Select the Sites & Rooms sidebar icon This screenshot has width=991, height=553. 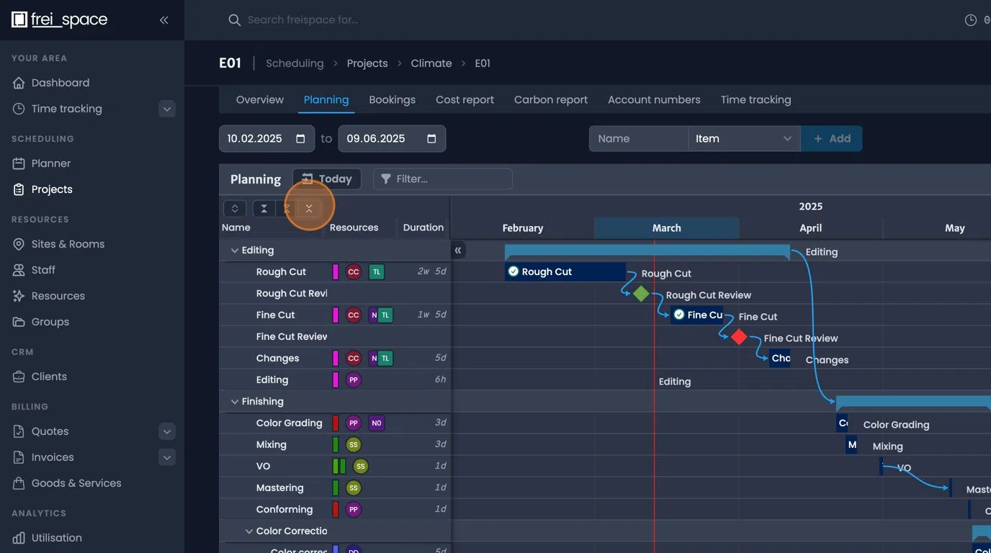[x=19, y=244]
